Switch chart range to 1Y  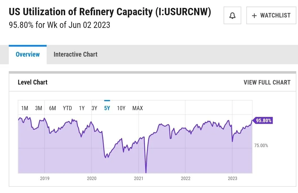[82, 108]
